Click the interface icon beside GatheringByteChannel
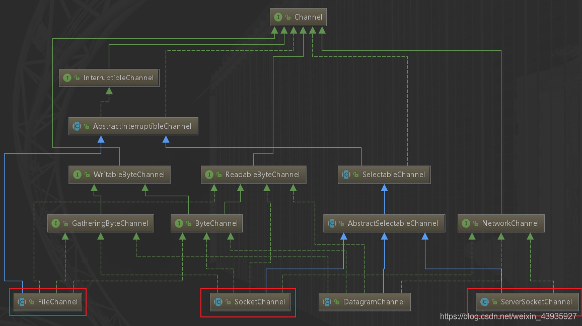582x326 pixels. [55, 223]
